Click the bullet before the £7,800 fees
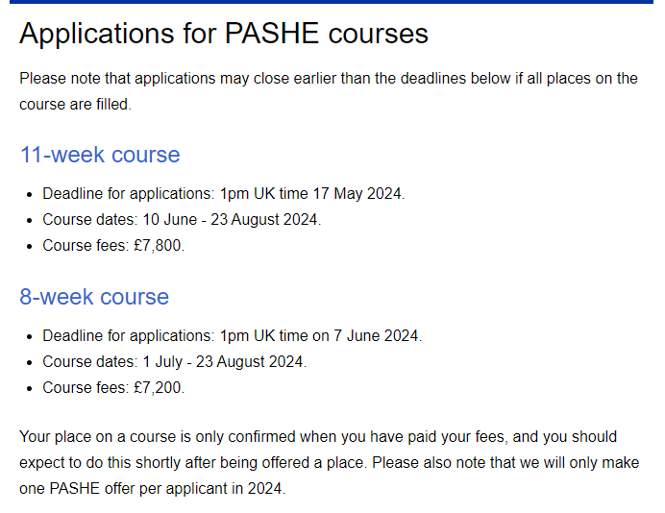The width and height of the screenshot is (665, 513). coord(29,246)
